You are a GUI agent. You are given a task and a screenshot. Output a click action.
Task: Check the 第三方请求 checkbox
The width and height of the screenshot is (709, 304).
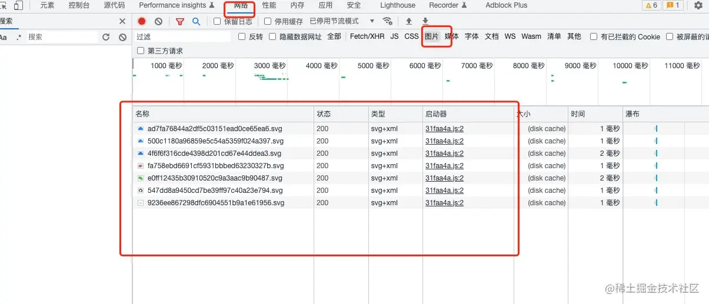[x=141, y=51]
